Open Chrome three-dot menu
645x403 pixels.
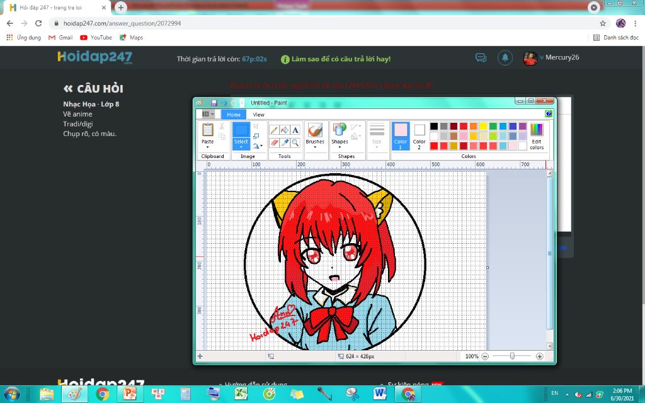(x=636, y=23)
